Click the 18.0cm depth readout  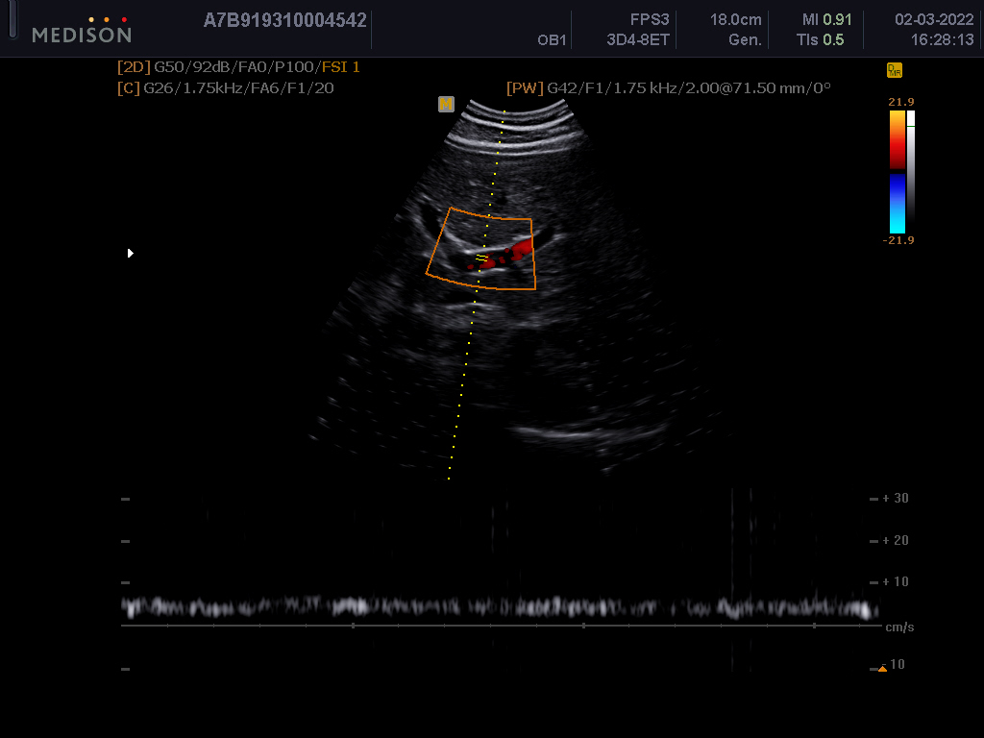(x=735, y=19)
